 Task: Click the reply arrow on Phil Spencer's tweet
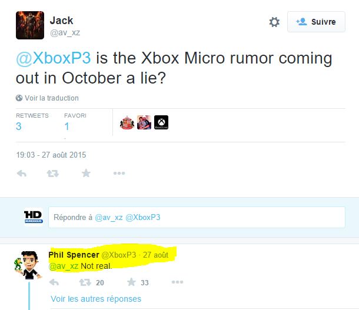point(54,282)
